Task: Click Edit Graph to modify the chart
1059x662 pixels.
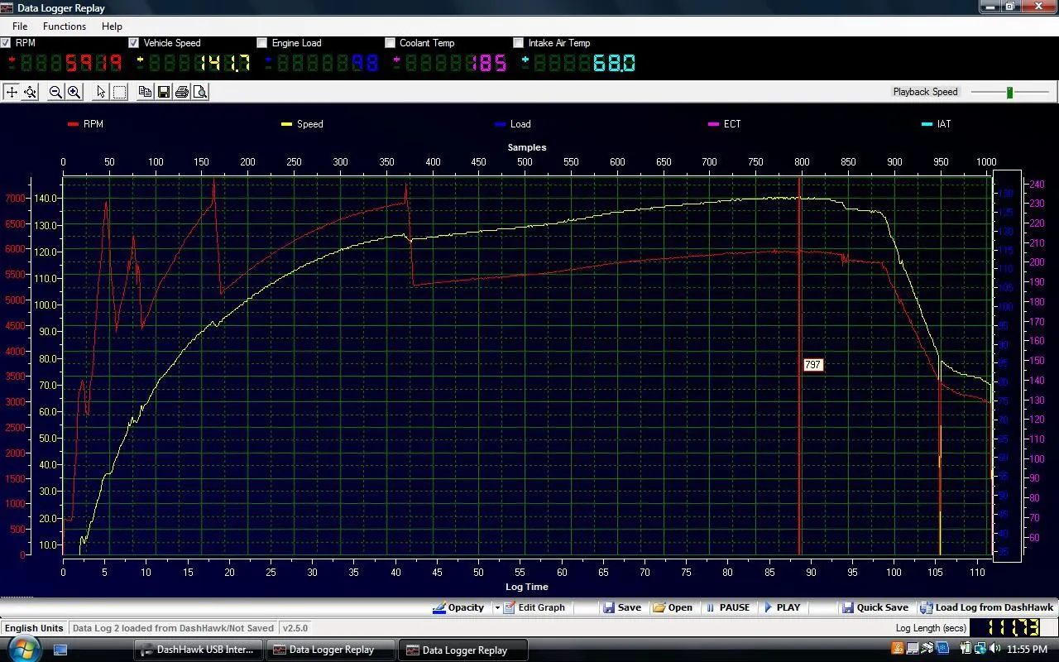Action: pyautogui.click(x=536, y=607)
